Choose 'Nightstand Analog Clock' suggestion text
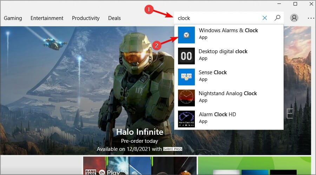 [x=228, y=93]
